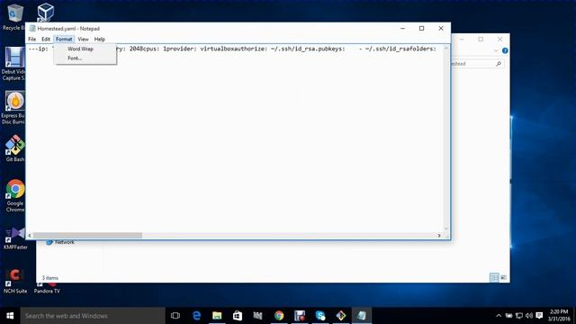576x324 pixels.
Task: Open the volume control in system tray
Action: tap(529, 316)
